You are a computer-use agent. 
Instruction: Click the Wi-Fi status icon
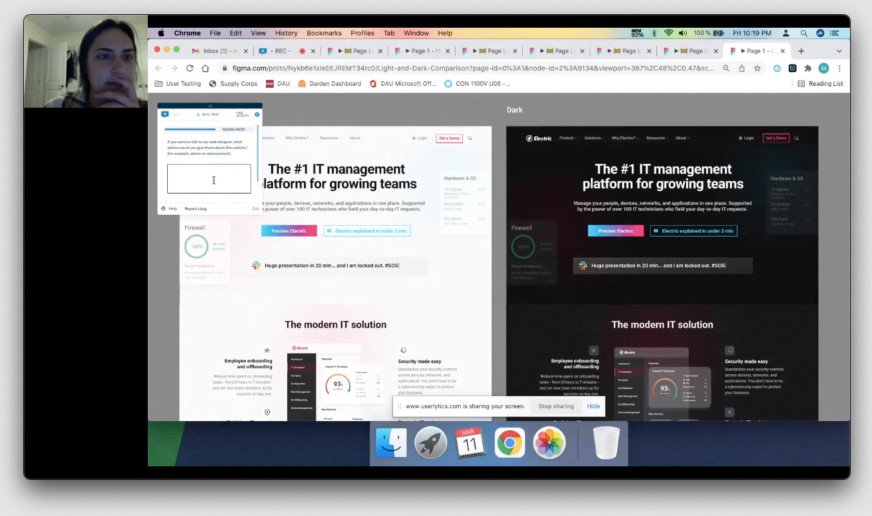click(669, 33)
